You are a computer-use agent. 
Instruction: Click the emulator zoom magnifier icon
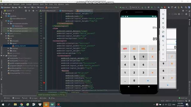(x=163, y=41)
